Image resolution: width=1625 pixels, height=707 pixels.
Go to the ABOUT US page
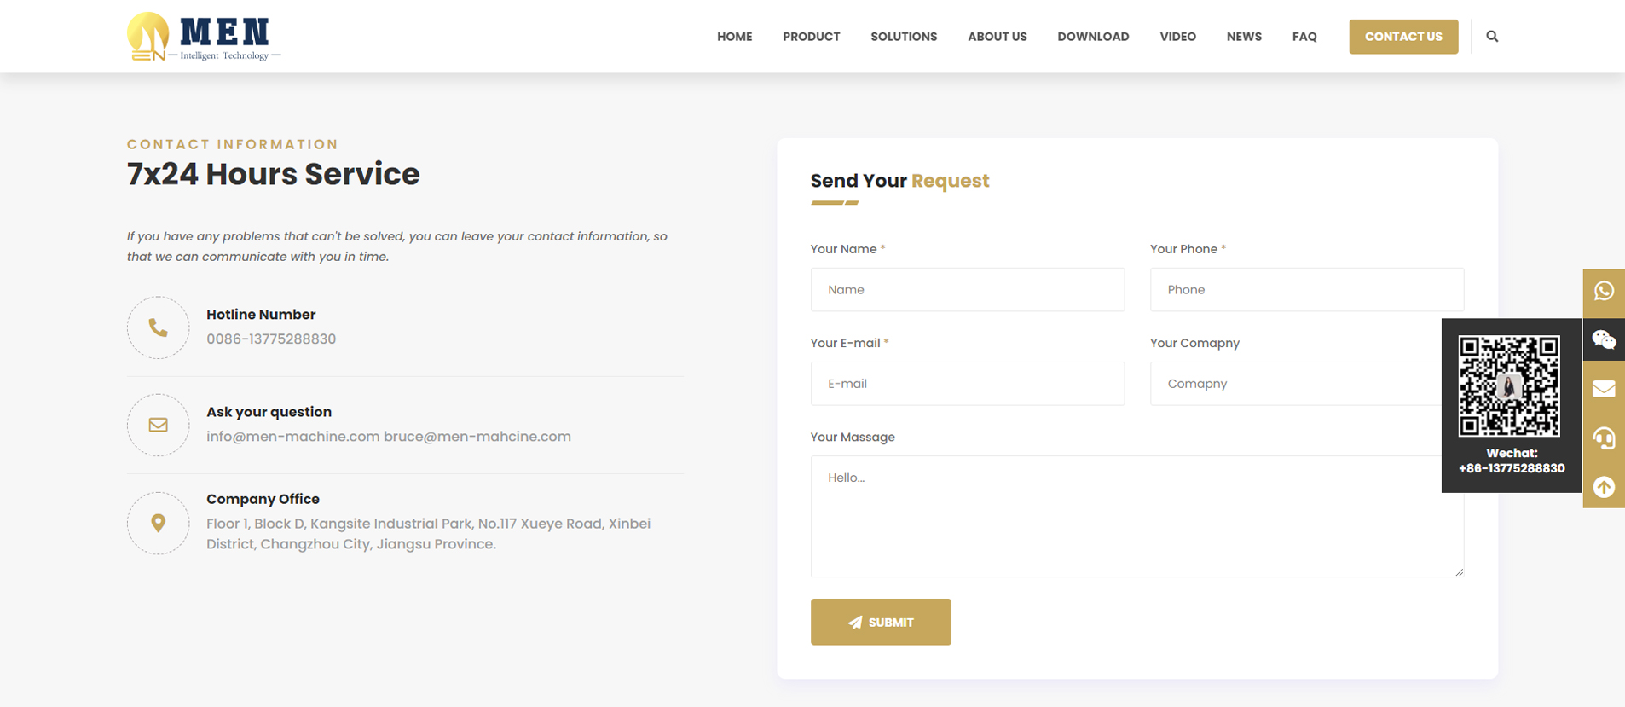[997, 37]
